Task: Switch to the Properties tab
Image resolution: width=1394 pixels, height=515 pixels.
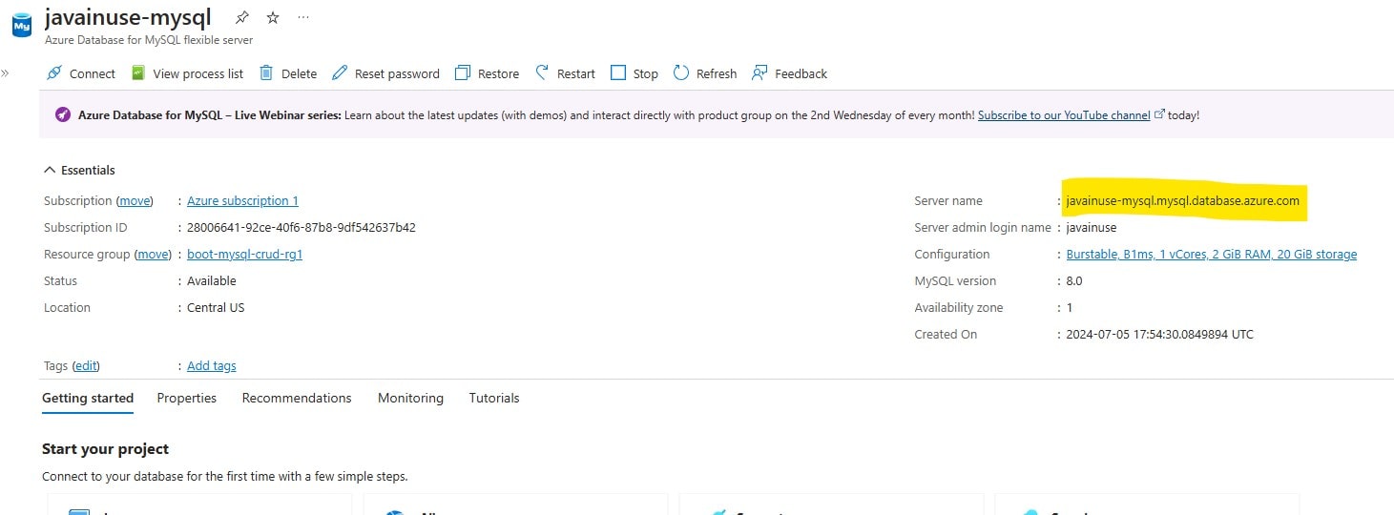Action: (187, 398)
